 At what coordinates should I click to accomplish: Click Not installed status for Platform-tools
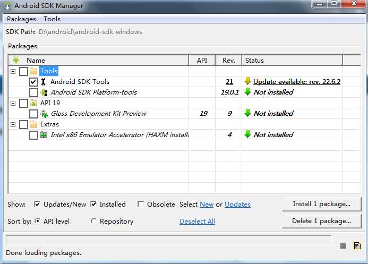click(273, 92)
